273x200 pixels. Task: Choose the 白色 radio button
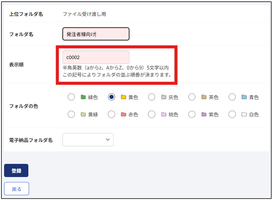click(232, 114)
